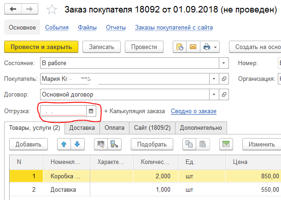The height and width of the screenshot is (200, 281).
Task: Open the Сводно о заказе link
Action: click(193, 111)
